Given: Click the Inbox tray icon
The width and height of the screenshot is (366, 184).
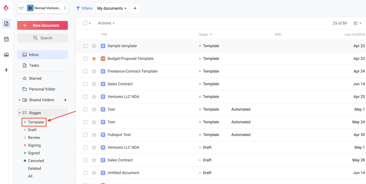Looking at the screenshot, I should click(x=25, y=55).
